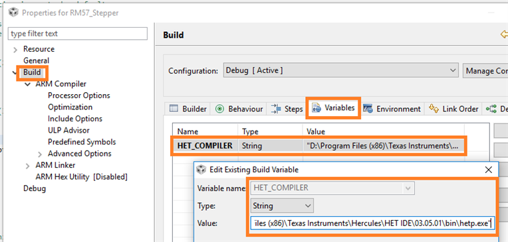Click the Steps tab icon
Screen dimensions: 508x242
(276, 109)
